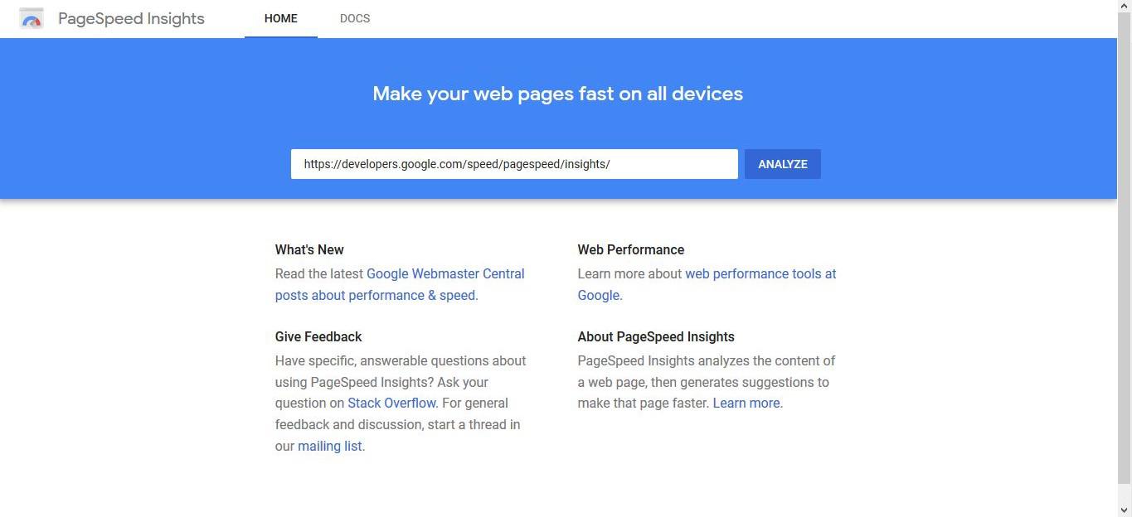This screenshot has width=1132, height=517.
Task: Click the About PageSpeed Insights heading
Action: click(x=655, y=337)
